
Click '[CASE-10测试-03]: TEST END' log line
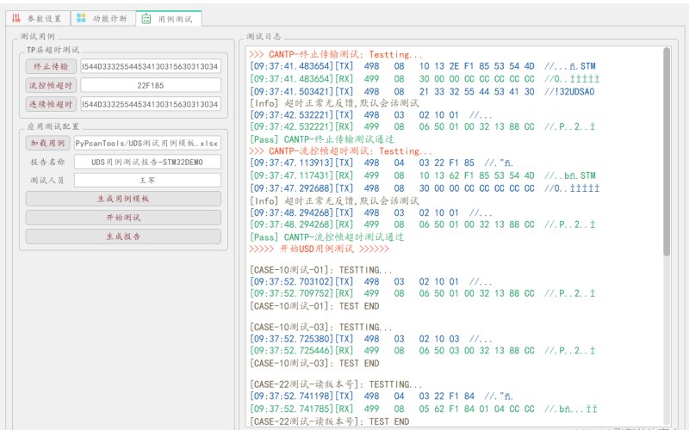pyautogui.click(x=314, y=363)
